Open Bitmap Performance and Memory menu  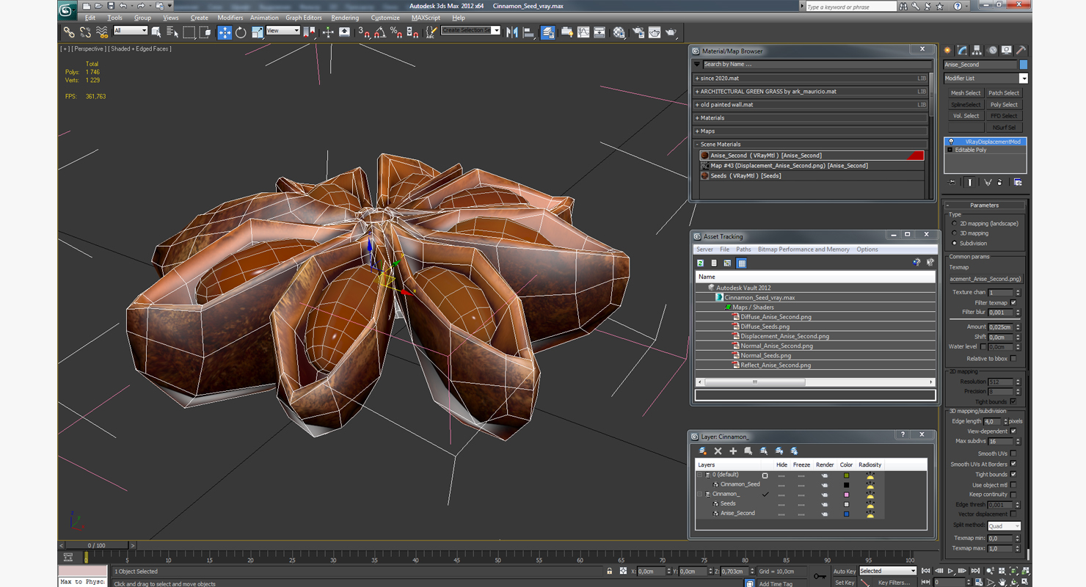click(803, 249)
